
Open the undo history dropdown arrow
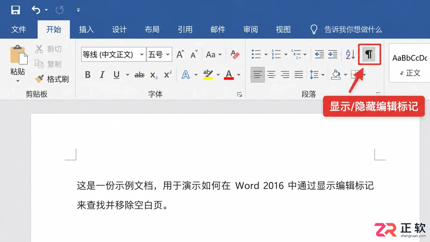click(x=46, y=10)
